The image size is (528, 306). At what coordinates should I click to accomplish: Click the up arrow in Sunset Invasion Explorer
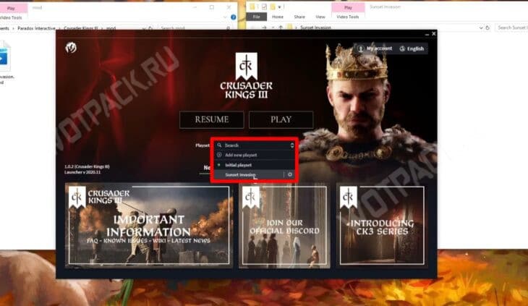[281, 27]
